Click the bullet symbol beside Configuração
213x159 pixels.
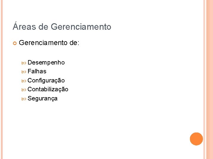[24, 81]
